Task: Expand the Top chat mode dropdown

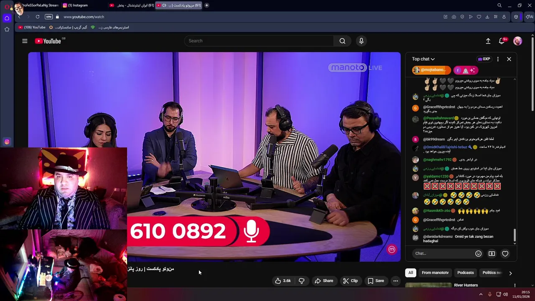Action: (423, 59)
